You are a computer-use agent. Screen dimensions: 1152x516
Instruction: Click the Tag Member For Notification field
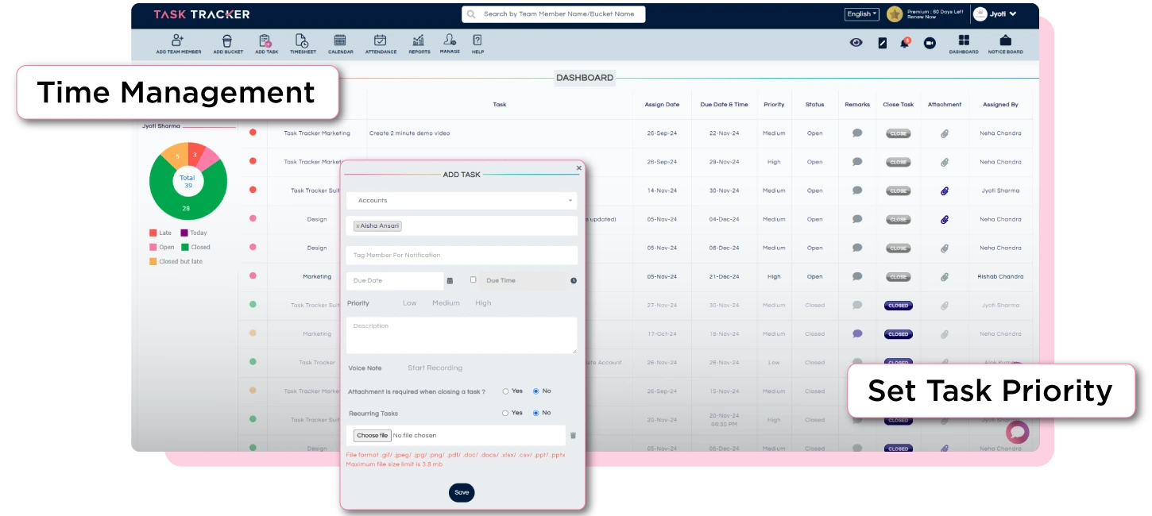(462, 256)
